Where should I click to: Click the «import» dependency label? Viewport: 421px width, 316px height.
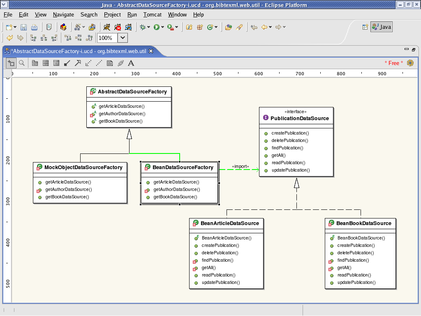(241, 166)
